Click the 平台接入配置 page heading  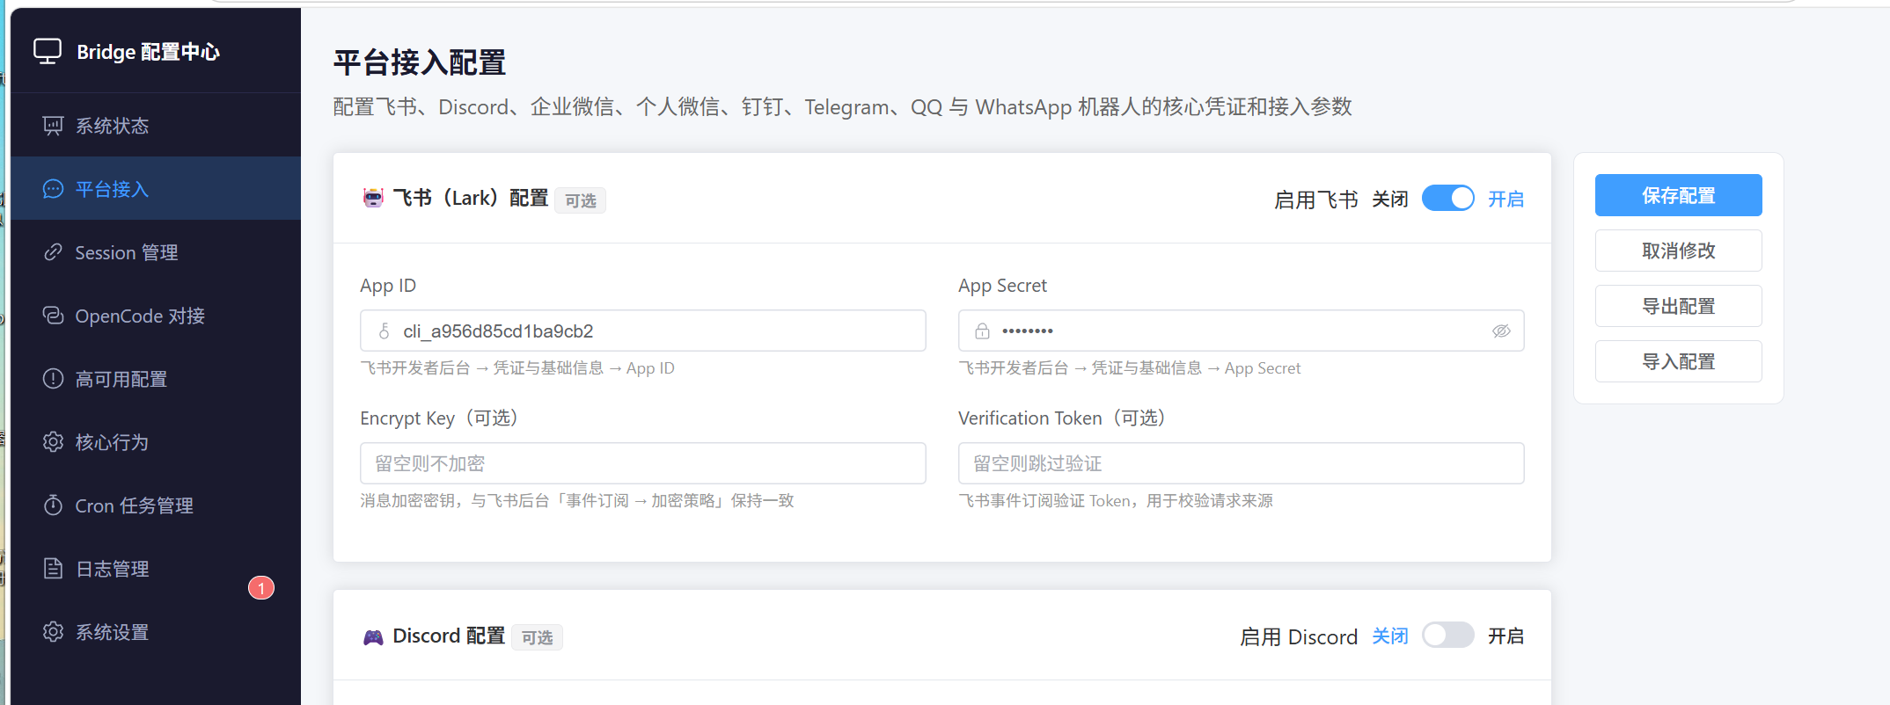point(420,62)
